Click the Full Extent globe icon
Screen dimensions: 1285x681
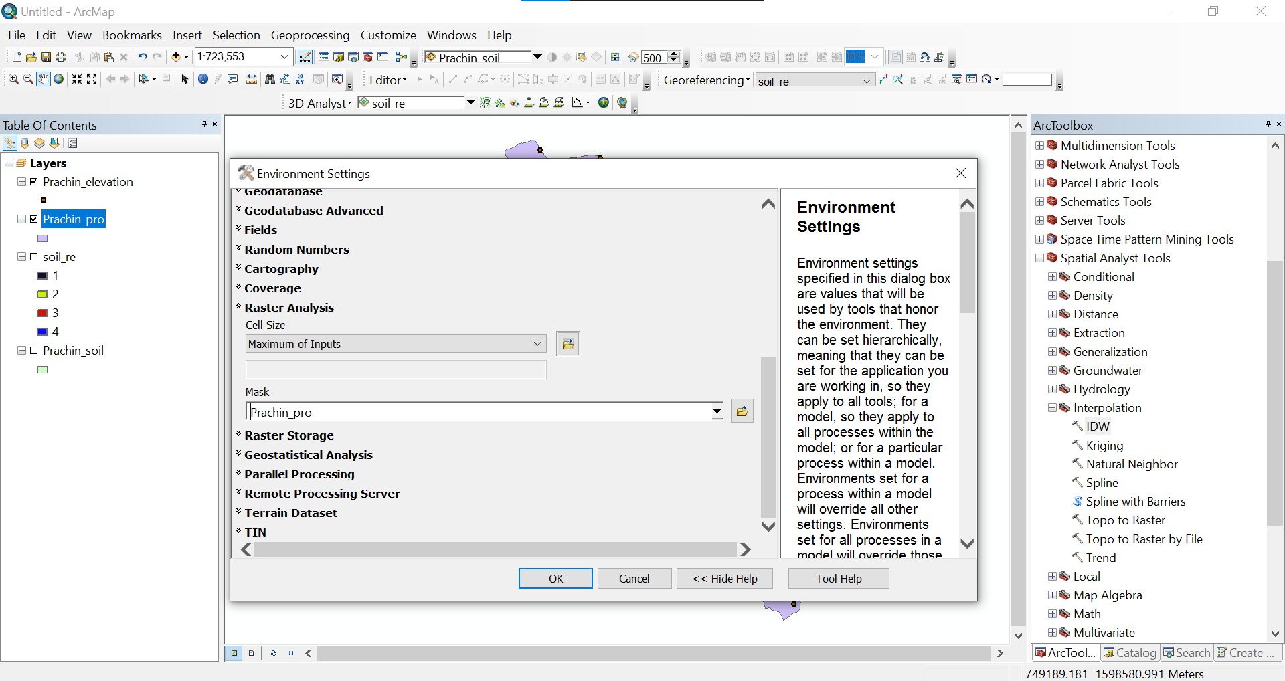coord(59,79)
